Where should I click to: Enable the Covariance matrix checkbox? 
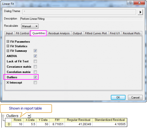point(35,67)
